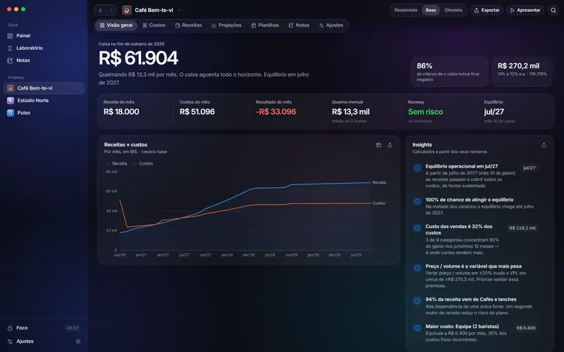This screenshot has height=352, width=564.
Task: Open the Projeções tab
Action: coord(226,25)
